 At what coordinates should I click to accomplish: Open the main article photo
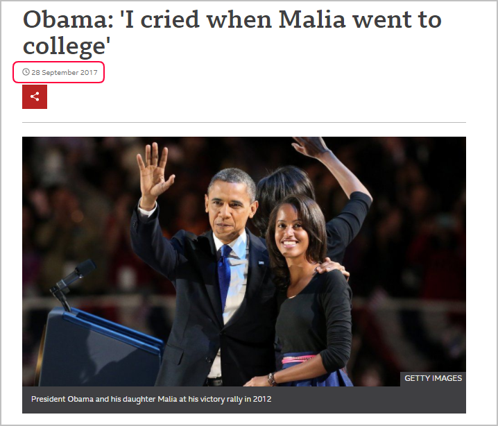pyautogui.click(x=244, y=262)
